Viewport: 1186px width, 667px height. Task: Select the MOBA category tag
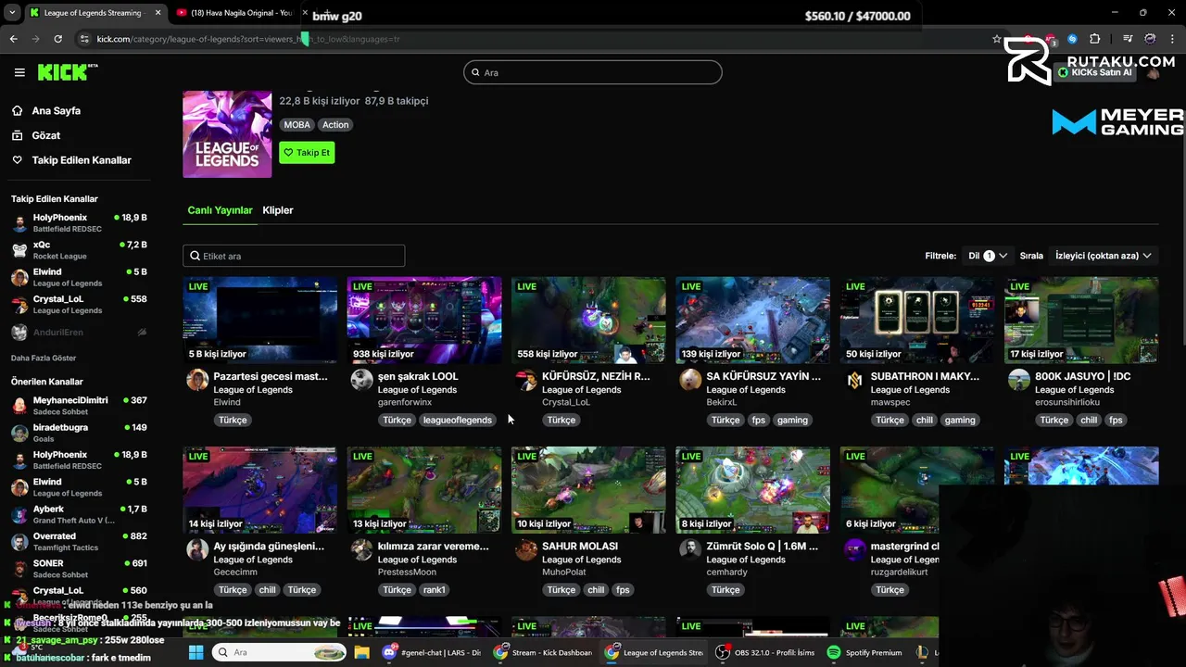coord(296,125)
